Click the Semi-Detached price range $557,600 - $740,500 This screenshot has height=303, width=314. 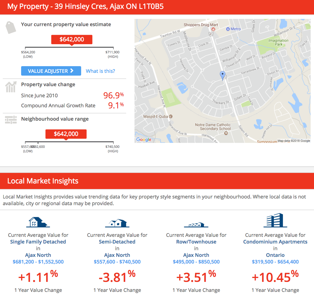(x=117, y=262)
